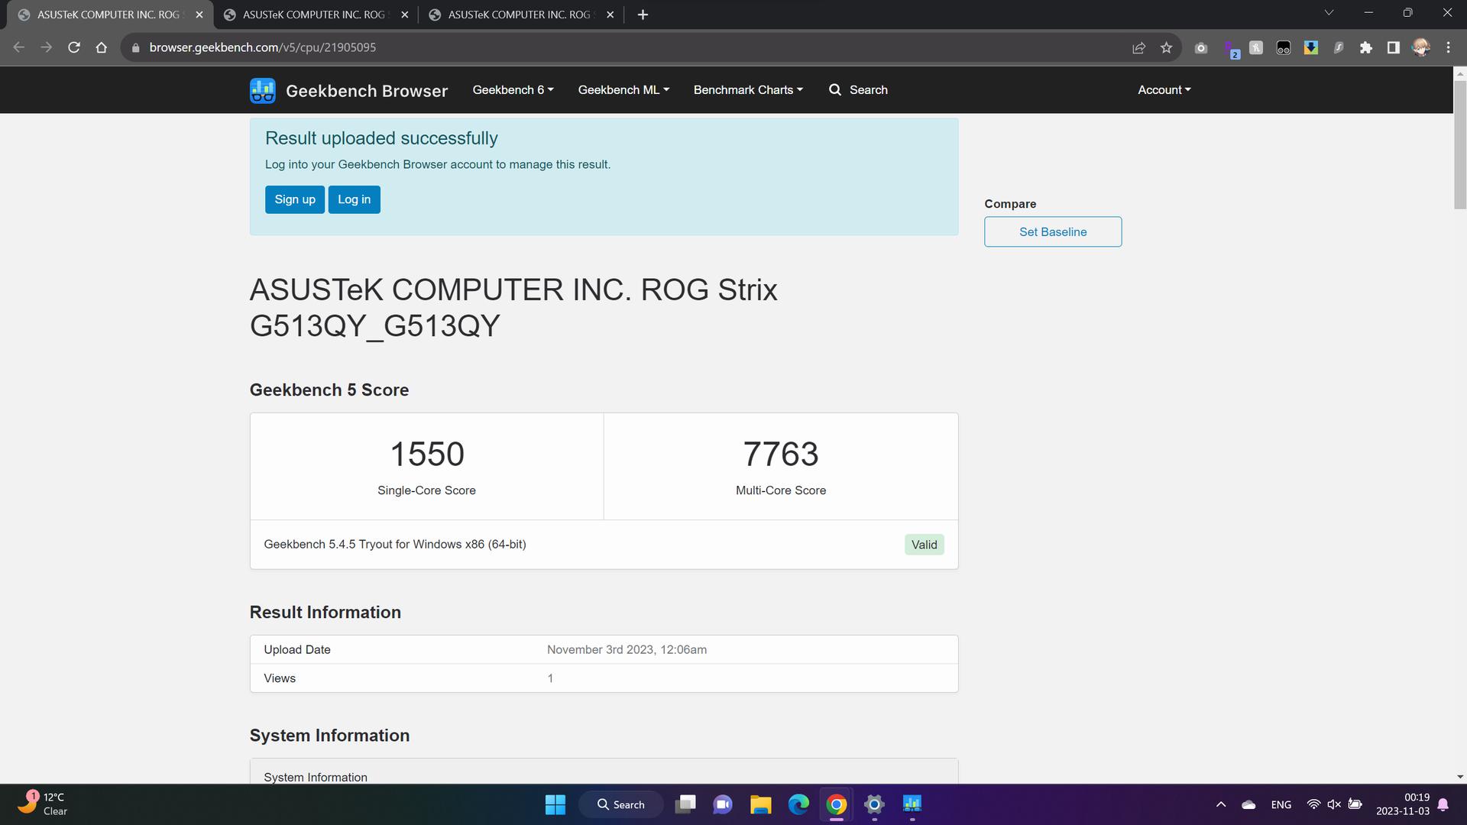This screenshot has height=825, width=1467.
Task: Go back with the browser back arrow
Action: pyautogui.click(x=19, y=47)
